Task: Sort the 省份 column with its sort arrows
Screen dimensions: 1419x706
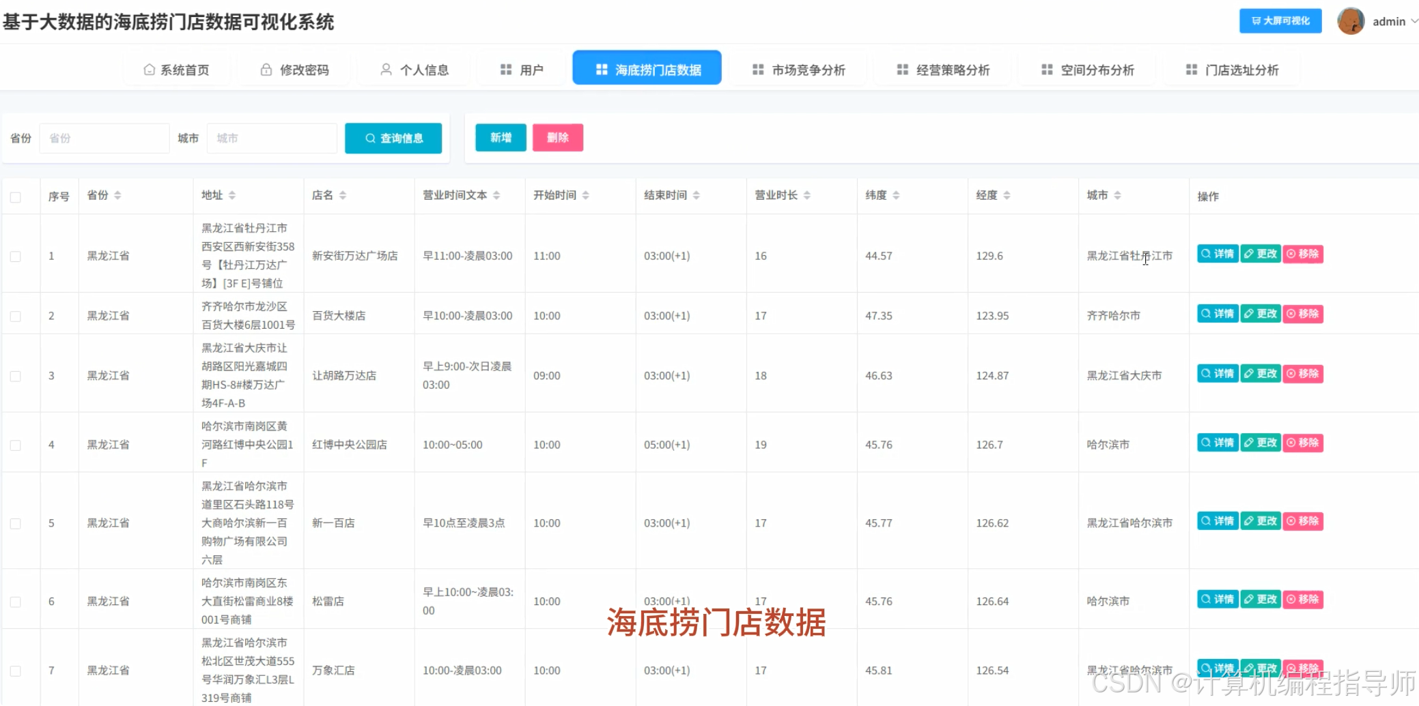Action: tap(117, 194)
